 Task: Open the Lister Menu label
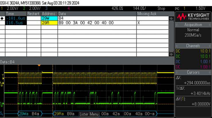(89, 114)
